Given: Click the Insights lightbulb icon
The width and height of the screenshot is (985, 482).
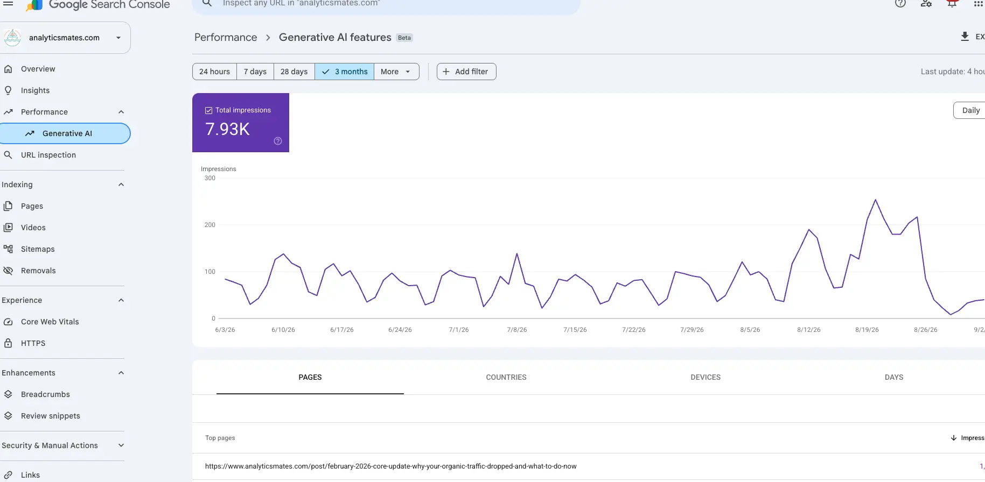Looking at the screenshot, I should point(8,90).
